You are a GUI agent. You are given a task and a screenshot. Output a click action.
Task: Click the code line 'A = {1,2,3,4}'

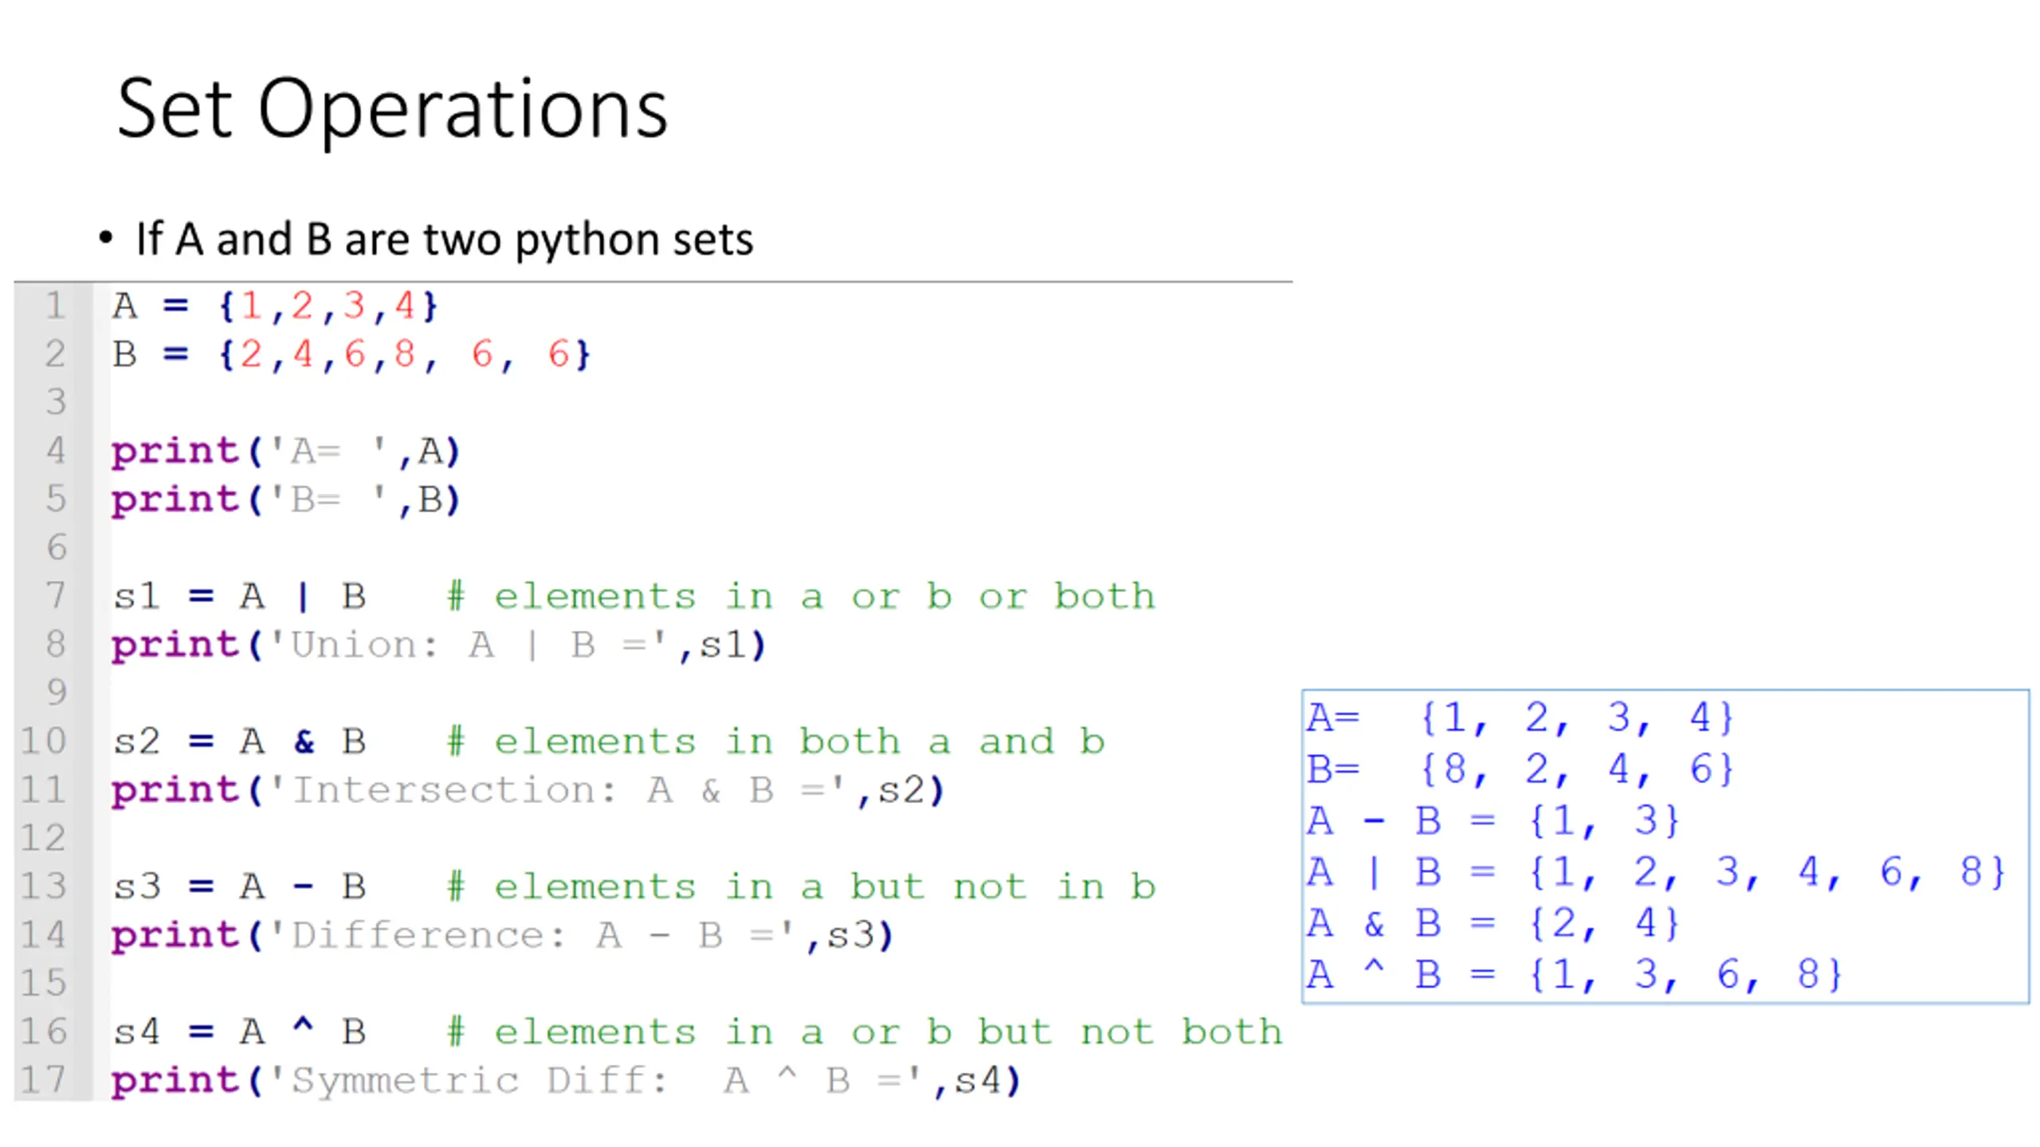click(275, 306)
